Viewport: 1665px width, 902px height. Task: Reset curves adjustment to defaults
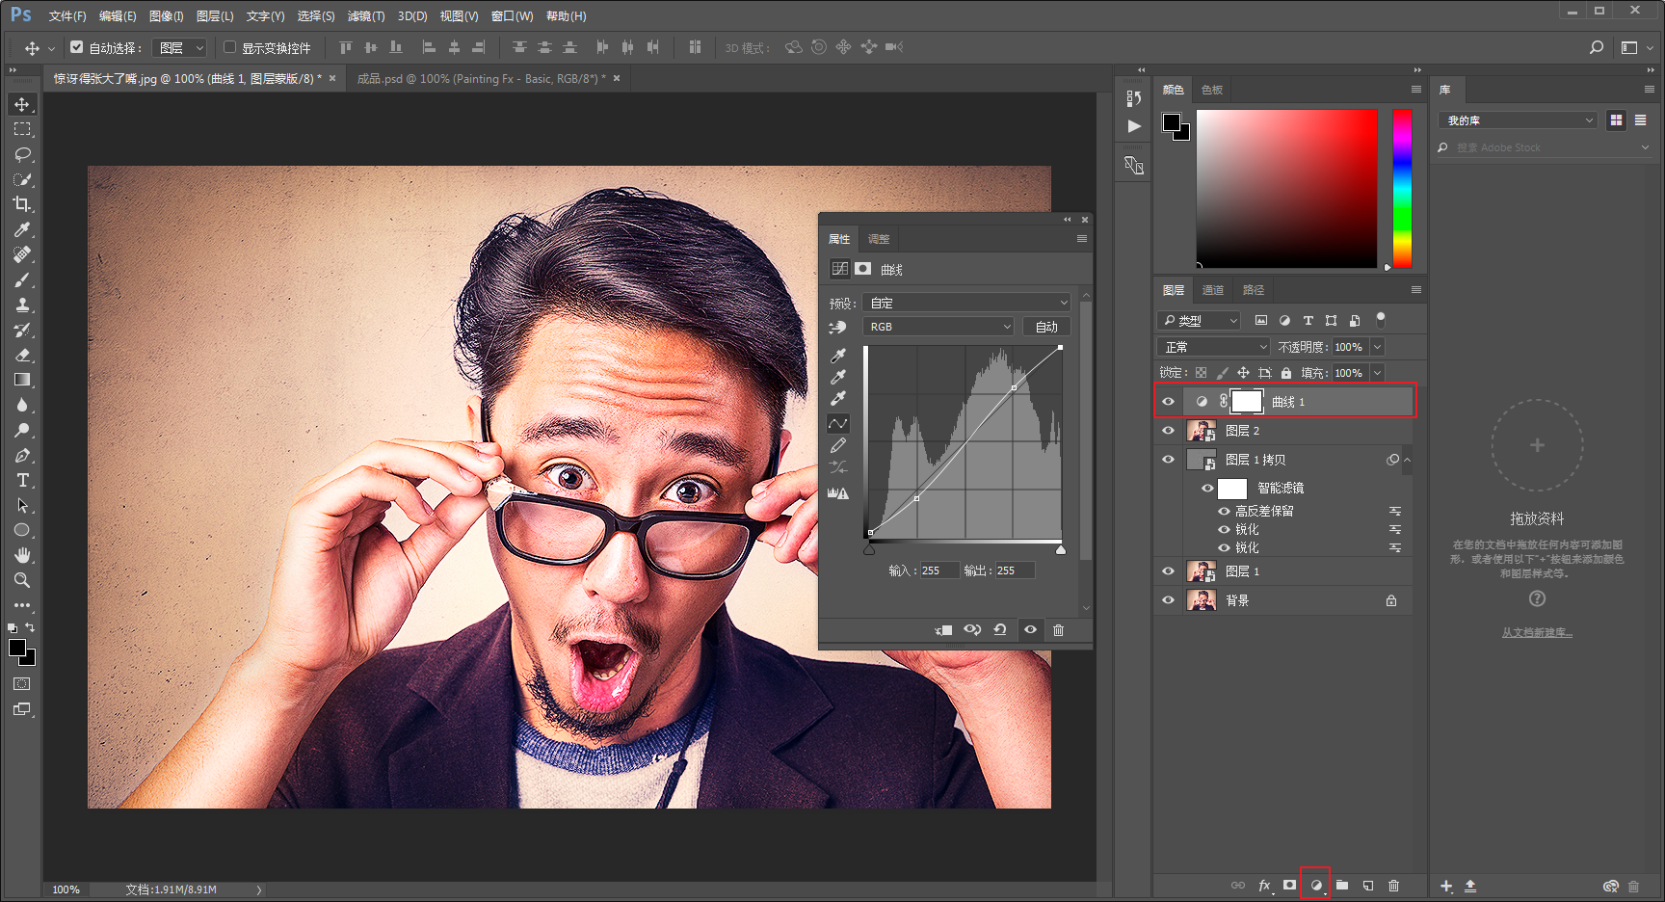coord(1000,629)
